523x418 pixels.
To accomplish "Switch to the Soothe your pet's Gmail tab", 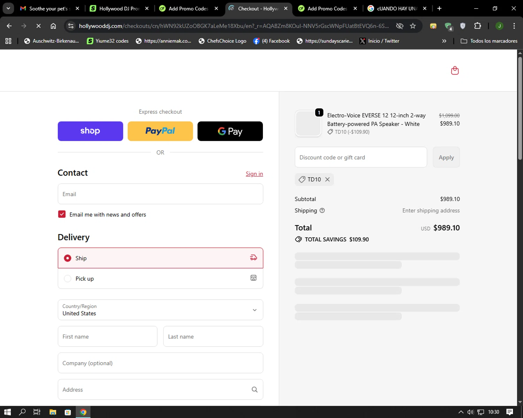I will [49, 8].
